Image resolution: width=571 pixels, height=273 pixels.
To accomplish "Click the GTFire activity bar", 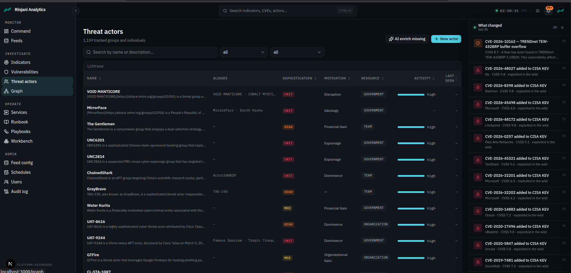I will [411, 258].
